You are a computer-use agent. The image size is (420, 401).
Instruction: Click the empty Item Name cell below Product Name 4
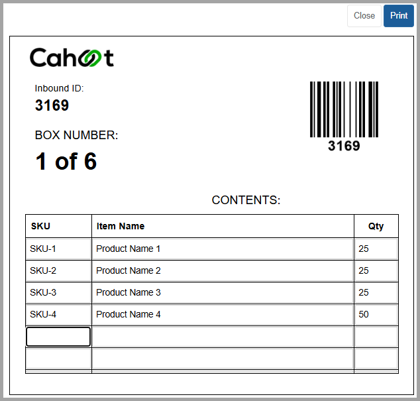223,337
